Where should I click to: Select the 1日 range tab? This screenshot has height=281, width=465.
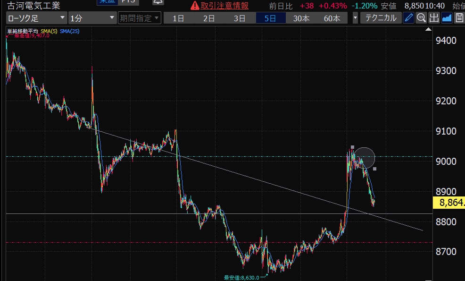click(x=178, y=18)
